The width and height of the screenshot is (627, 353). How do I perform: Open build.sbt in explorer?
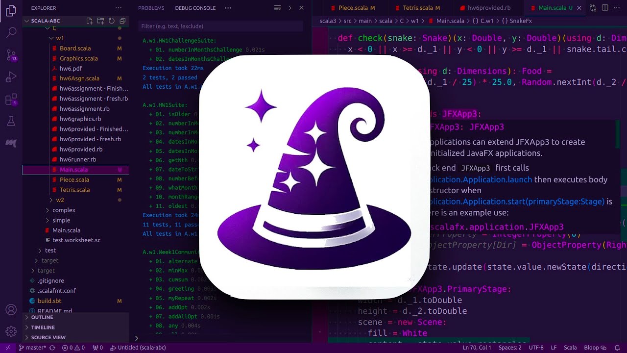point(75,301)
